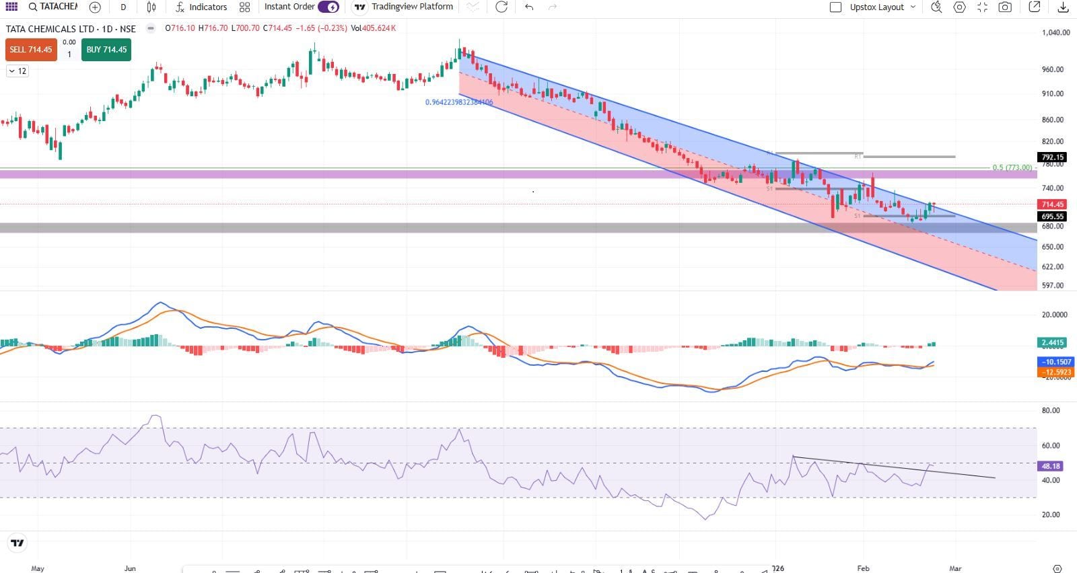Screen dimensions: 1077x573
Task: Click the TradingView logo at bottom left
Action: click(18, 543)
